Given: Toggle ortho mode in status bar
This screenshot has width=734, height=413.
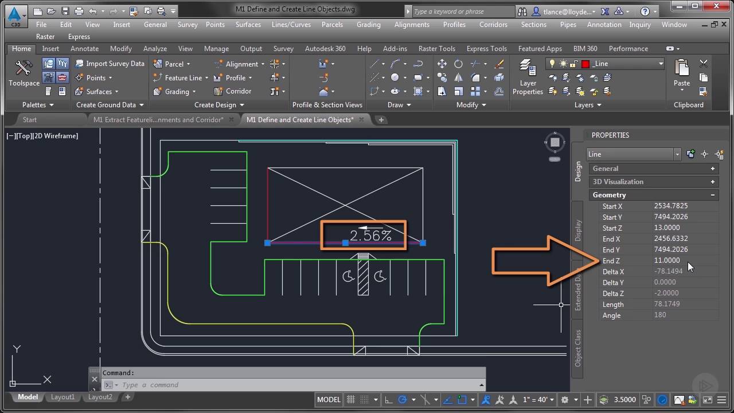Looking at the screenshot, I should pyautogui.click(x=388, y=400).
